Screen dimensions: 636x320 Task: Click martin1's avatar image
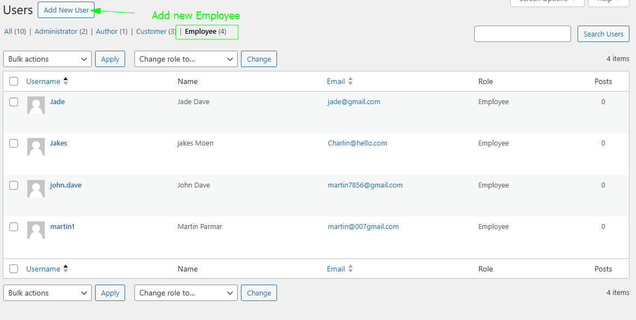[36, 230]
